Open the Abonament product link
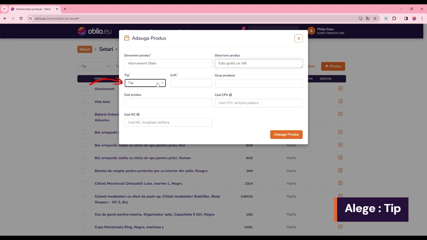This screenshot has width=427, height=240. [104, 89]
